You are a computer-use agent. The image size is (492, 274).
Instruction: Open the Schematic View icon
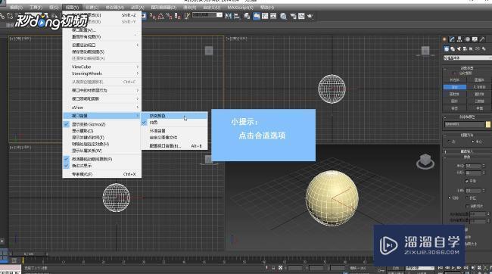click(x=273, y=16)
